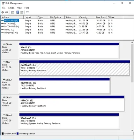Sort by the File System column header
Viewport: 134px width, 140px height.
pos(57,17)
